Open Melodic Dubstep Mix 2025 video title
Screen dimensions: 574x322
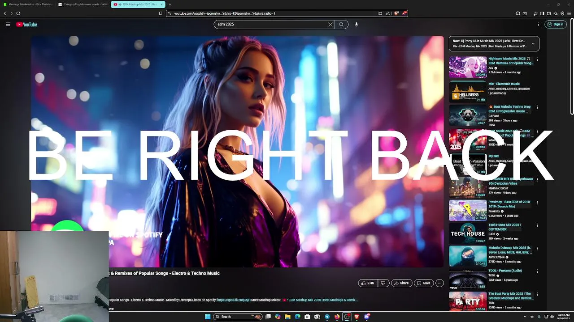click(510, 250)
